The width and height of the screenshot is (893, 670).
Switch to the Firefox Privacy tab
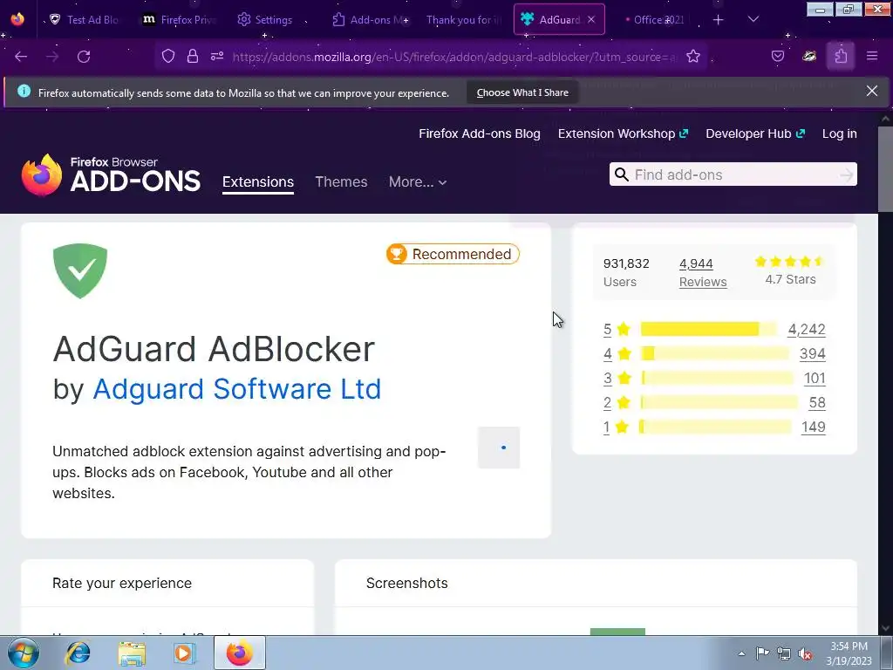(x=180, y=19)
